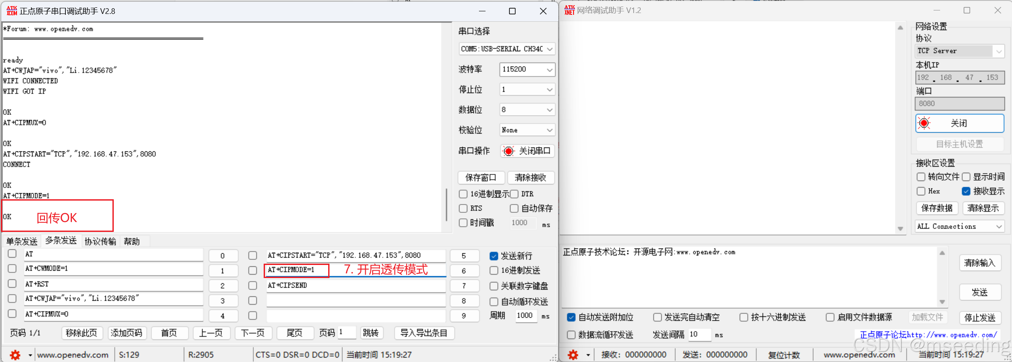Click 页码 jump input field
This screenshot has width=1012, height=362.
(347, 332)
